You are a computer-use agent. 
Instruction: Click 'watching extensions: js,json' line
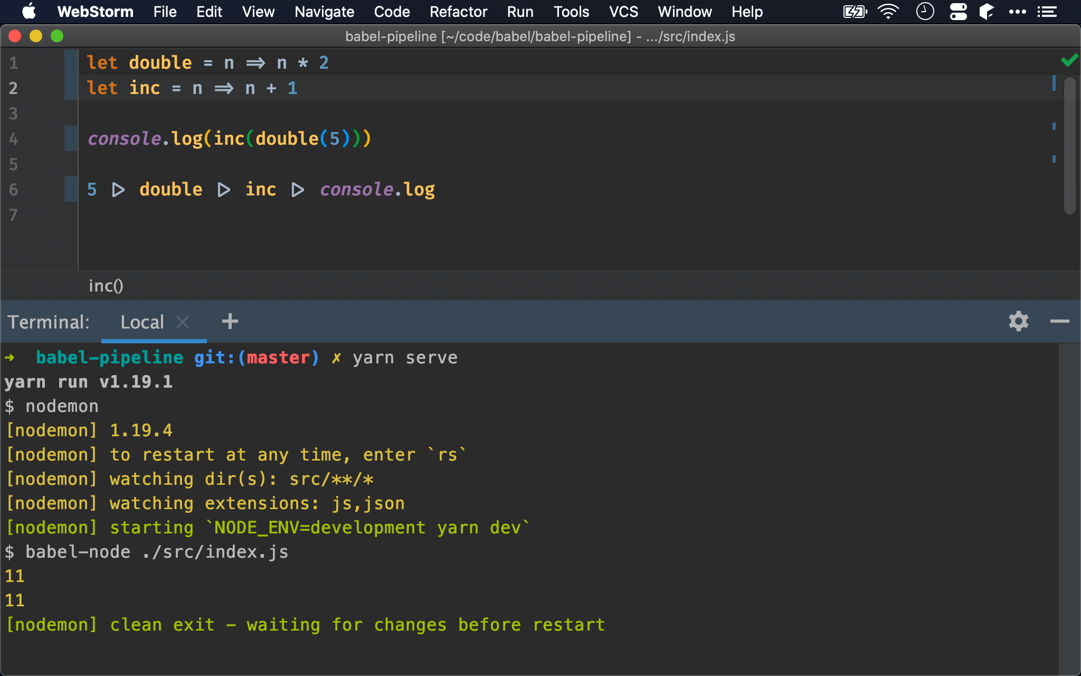click(257, 503)
